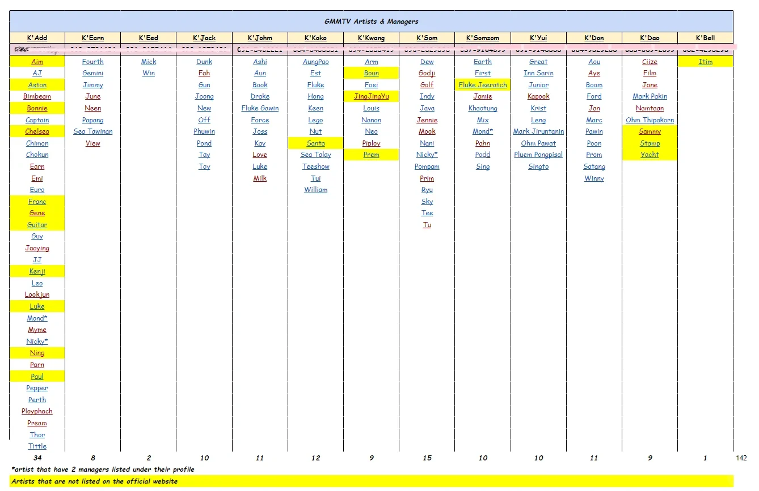Open the Nanon artist link

click(372, 120)
